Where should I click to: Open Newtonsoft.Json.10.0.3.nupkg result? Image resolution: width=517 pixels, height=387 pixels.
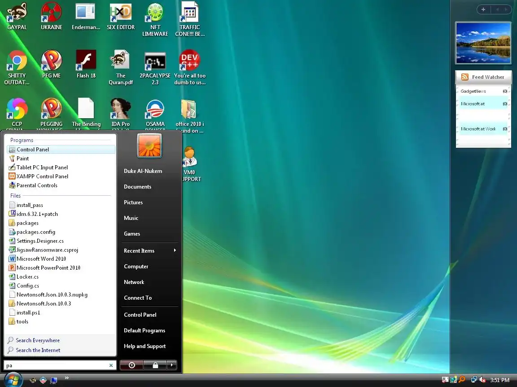point(61,295)
